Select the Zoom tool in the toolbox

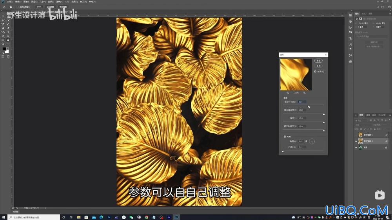3,44
